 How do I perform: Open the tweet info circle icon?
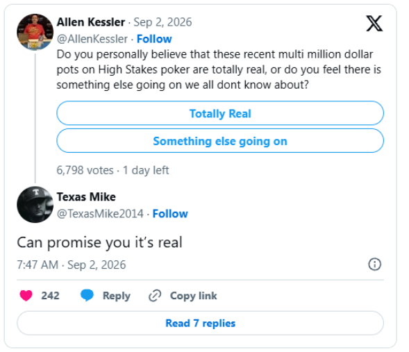click(374, 265)
